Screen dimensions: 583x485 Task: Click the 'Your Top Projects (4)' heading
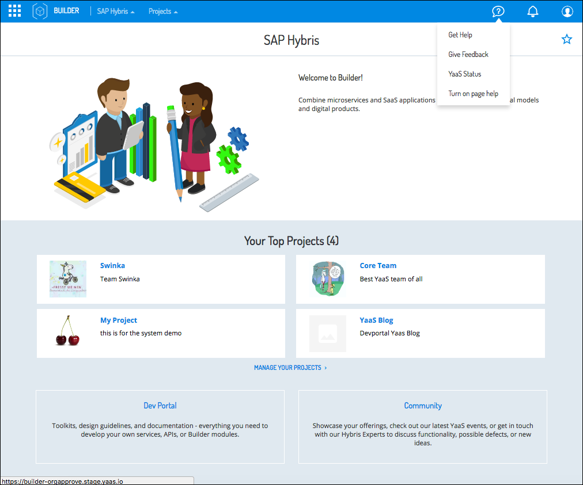click(x=291, y=240)
